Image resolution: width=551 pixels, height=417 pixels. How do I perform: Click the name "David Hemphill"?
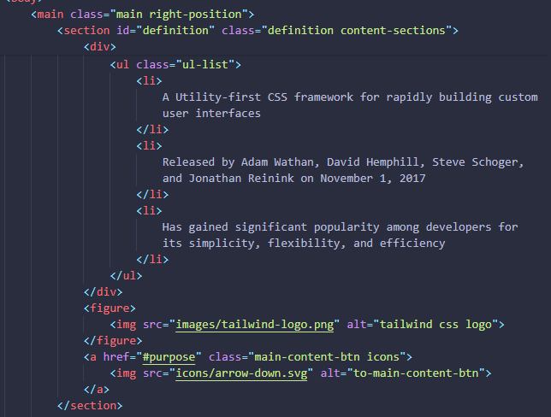[x=373, y=162]
